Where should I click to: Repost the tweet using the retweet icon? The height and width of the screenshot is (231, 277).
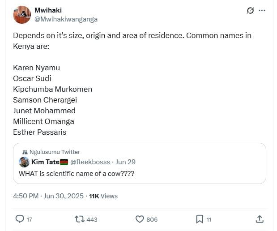click(x=79, y=219)
